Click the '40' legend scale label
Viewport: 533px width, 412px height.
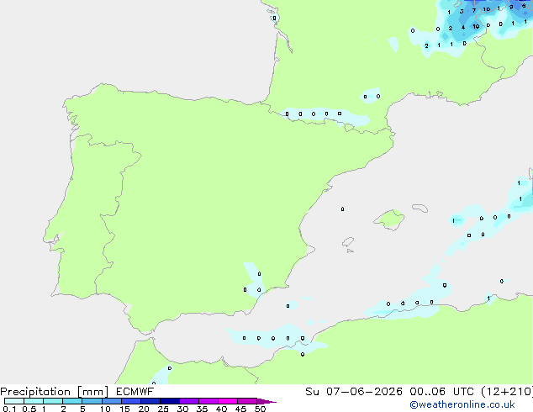click(x=221, y=409)
